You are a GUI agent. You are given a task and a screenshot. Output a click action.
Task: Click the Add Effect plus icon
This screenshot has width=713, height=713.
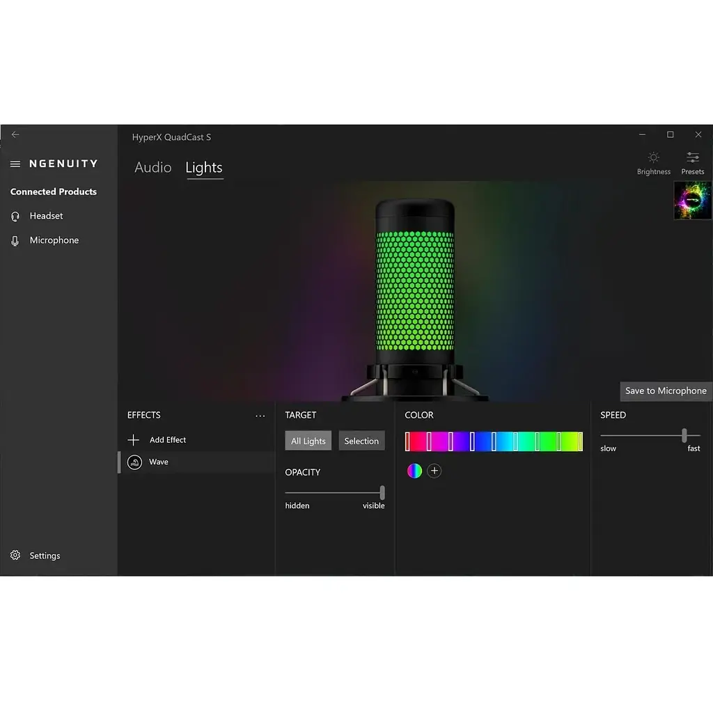click(x=133, y=439)
